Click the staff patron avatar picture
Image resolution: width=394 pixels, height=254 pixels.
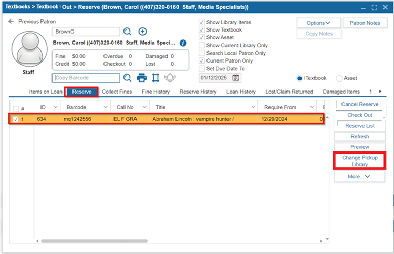(x=29, y=49)
